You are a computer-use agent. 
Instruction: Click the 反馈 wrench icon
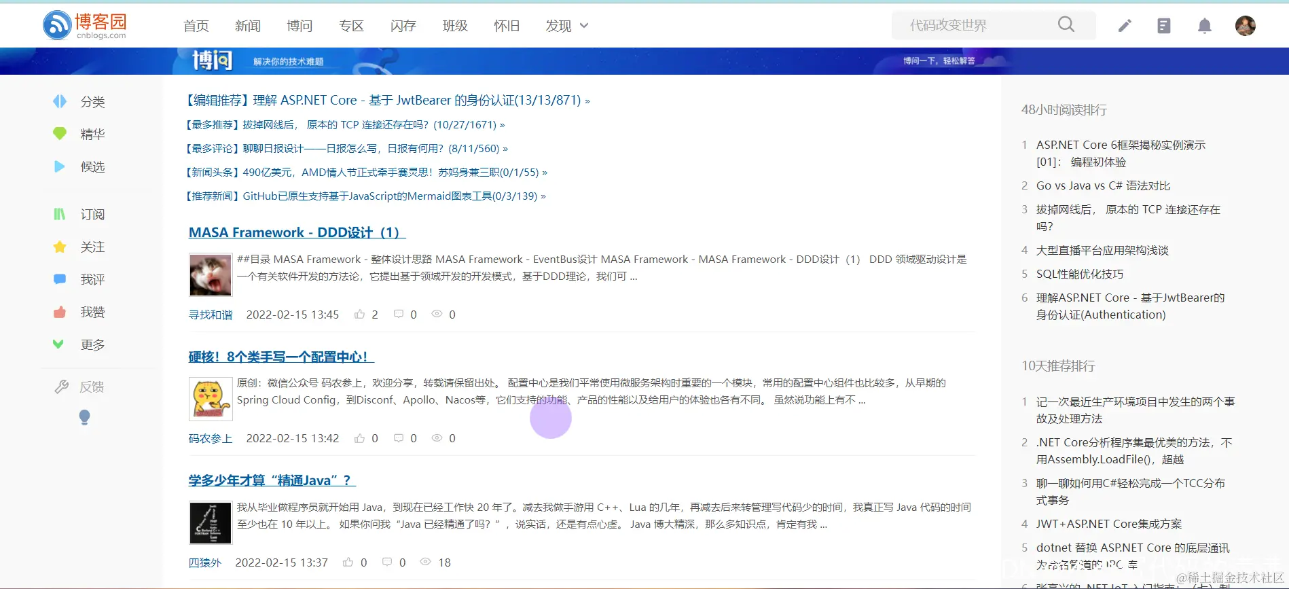coord(61,387)
